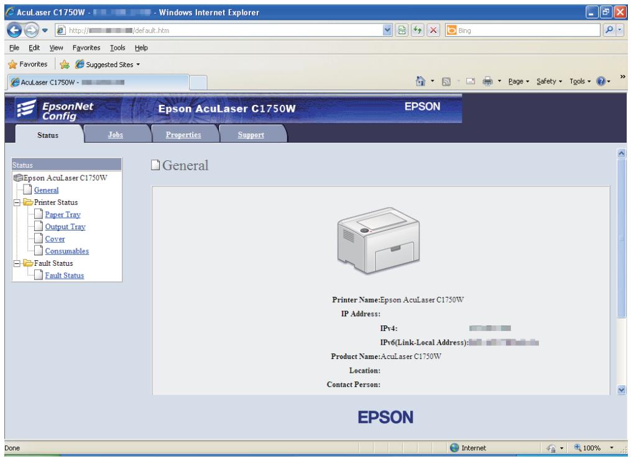Click the vertical scrollbar thumb

click(x=621, y=238)
